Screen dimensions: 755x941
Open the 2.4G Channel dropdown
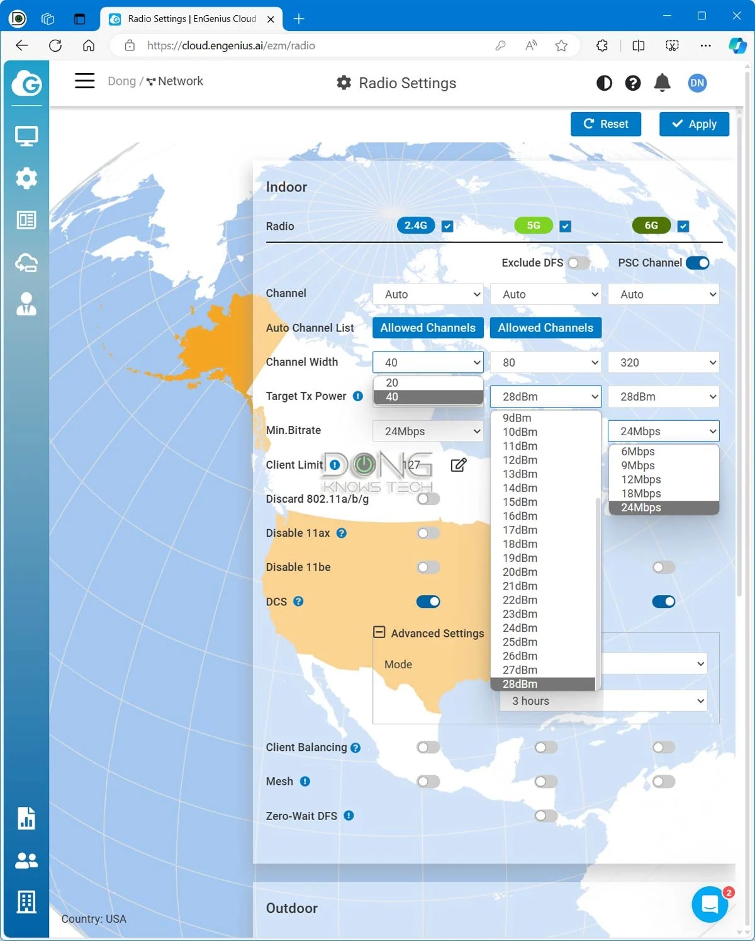(x=428, y=294)
